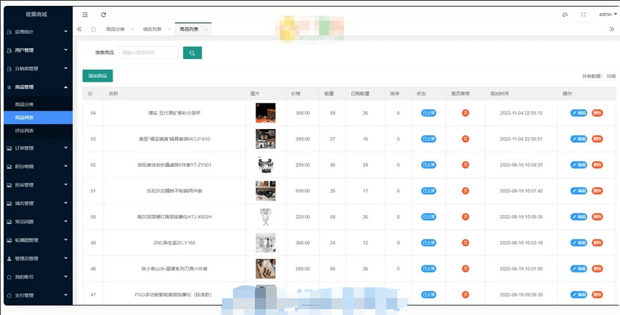Switch to the 域名列表 page tab
Viewport: 620px width, 315px height.
click(x=152, y=30)
